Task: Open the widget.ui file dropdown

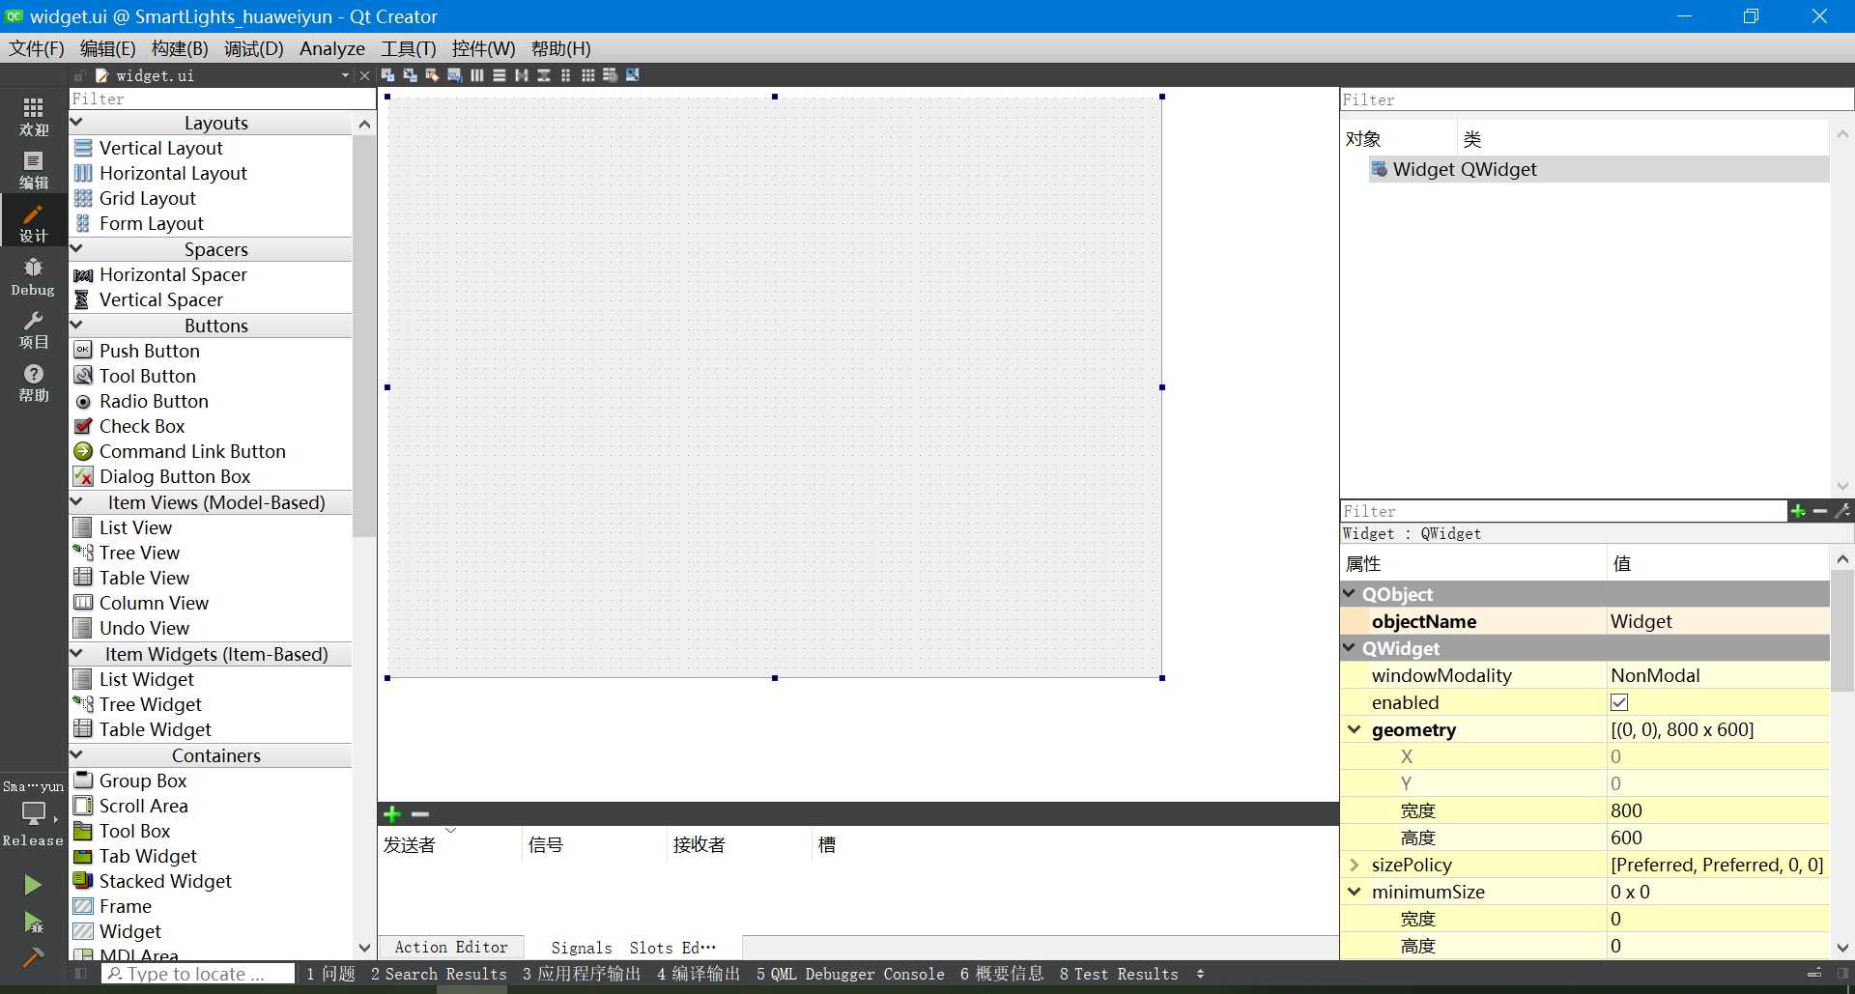Action: (345, 75)
